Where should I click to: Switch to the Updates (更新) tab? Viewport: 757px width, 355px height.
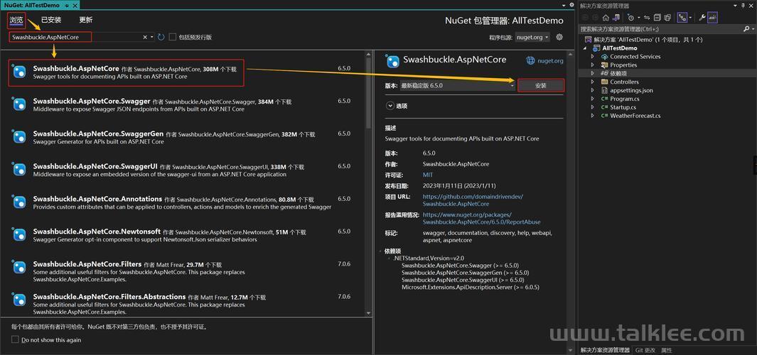(x=86, y=21)
